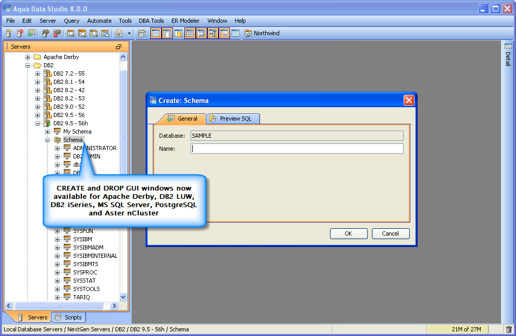Viewport: 516px width, 336px height.
Task: Click the second query window magnifier icon
Action: pyautogui.click(x=82, y=33)
